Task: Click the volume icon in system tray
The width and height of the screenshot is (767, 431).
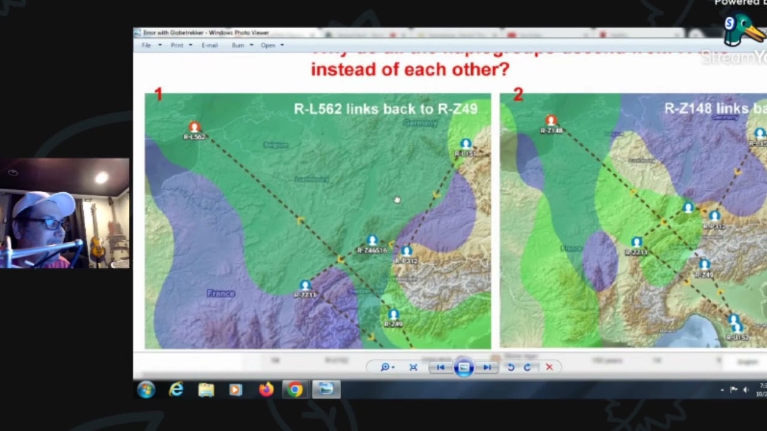Action: [x=746, y=390]
